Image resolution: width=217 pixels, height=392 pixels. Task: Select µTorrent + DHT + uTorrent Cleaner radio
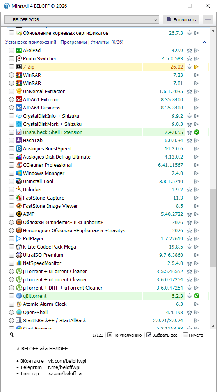pyautogui.click(x=11, y=288)
